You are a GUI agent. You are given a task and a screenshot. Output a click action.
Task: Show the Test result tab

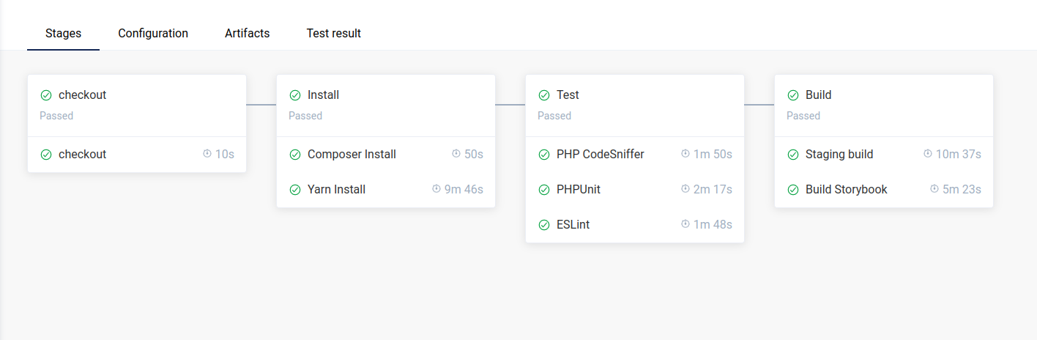(x=334, y=34)
